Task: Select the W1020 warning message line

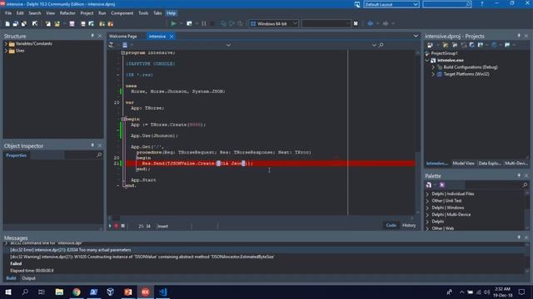Action: click(x=142, y=257)
